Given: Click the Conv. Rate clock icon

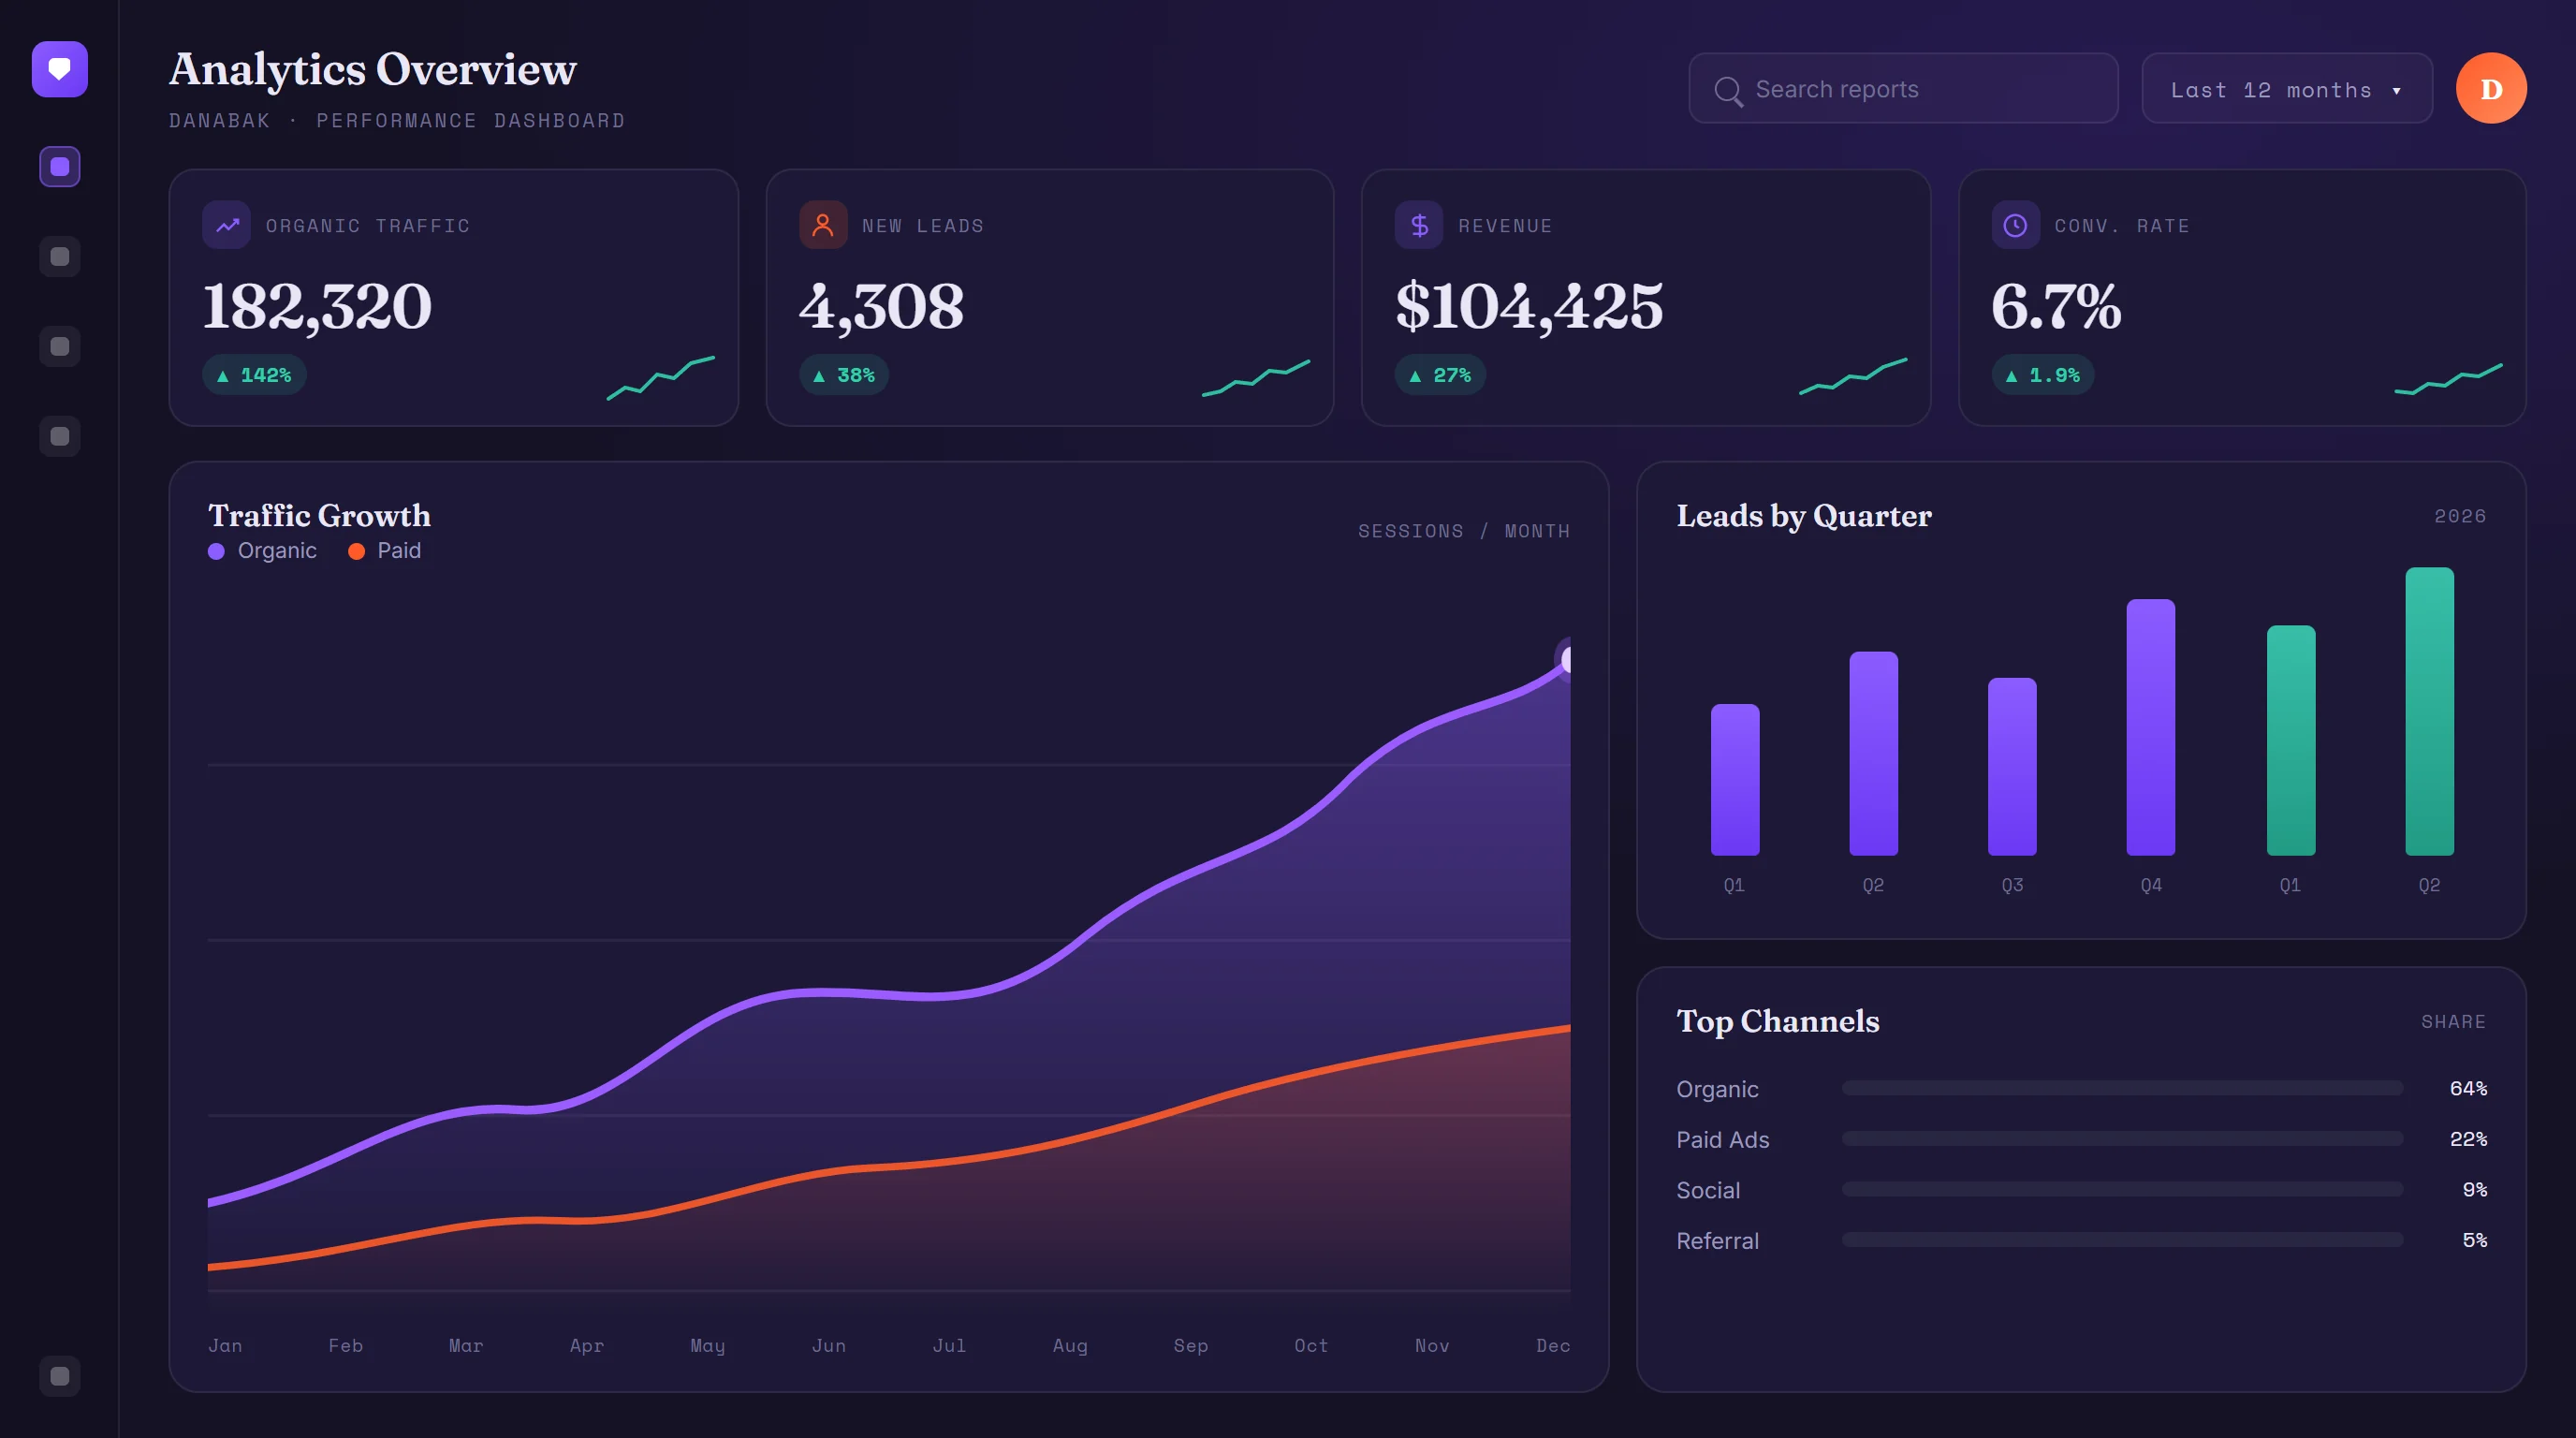Looking at the screenshot, I should click(2015, 225).
